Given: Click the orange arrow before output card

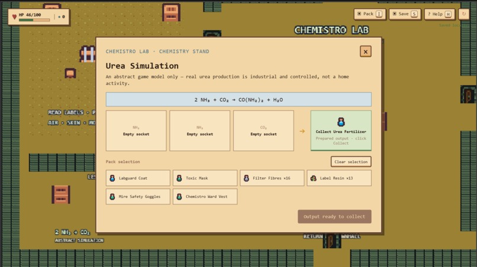Looking at the screenshot, I should point(302,131).
